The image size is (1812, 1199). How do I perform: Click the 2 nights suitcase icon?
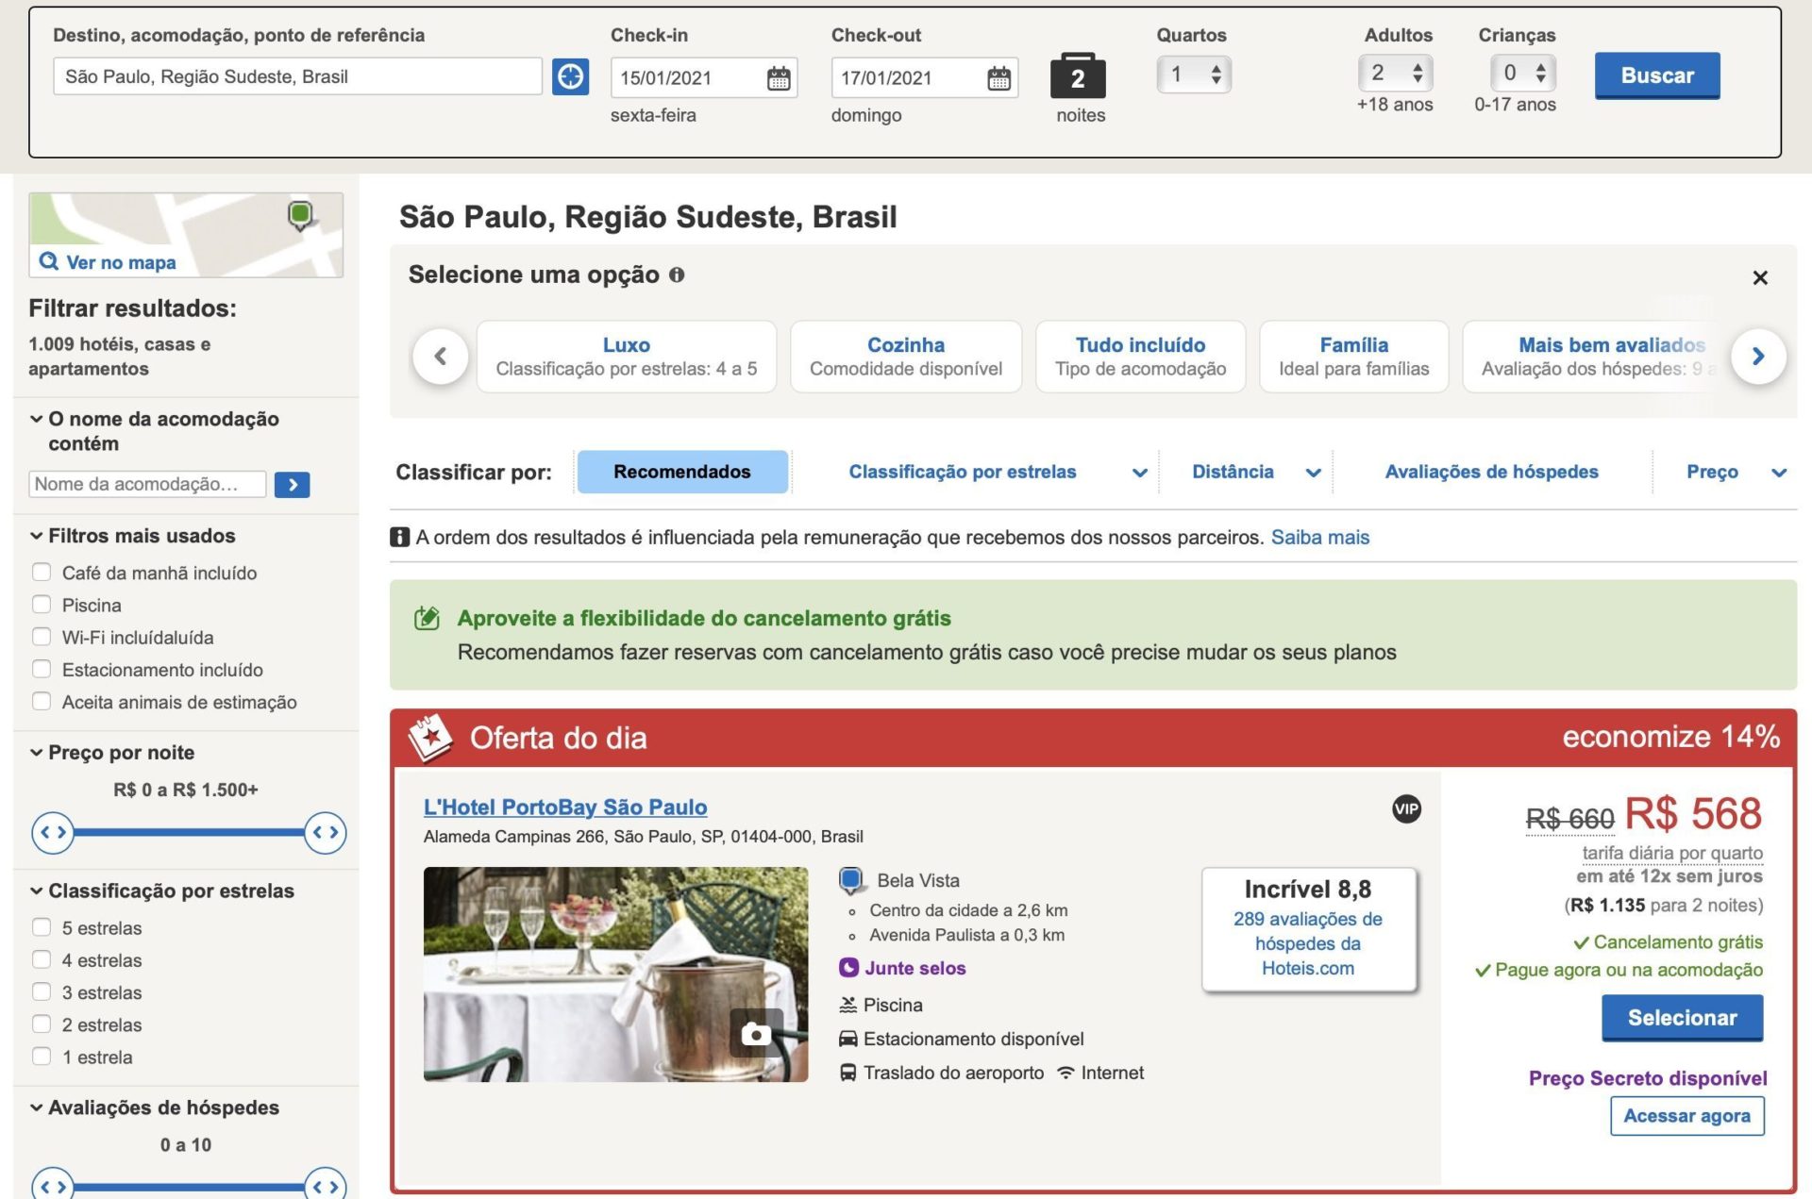click(1078, 75)
